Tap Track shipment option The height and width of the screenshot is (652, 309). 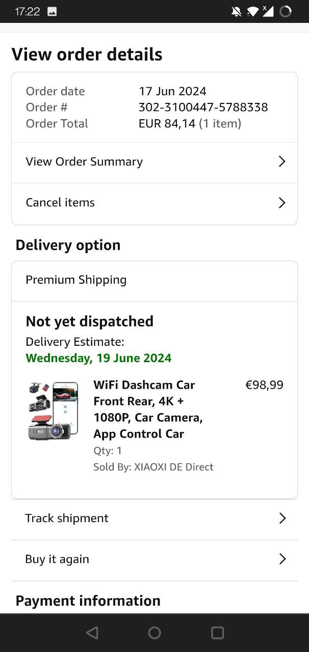coord(67,519)
